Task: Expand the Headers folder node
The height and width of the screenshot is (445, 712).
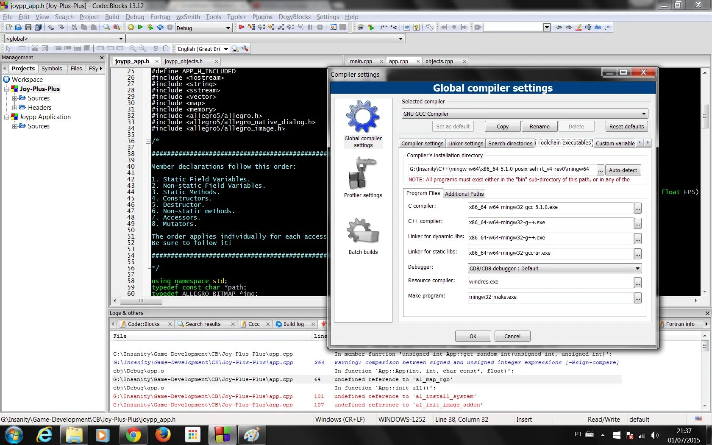Action: click(x=15, y=108)
